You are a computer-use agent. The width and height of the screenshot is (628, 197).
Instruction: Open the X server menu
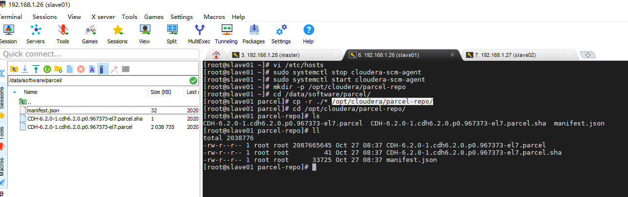103,17
